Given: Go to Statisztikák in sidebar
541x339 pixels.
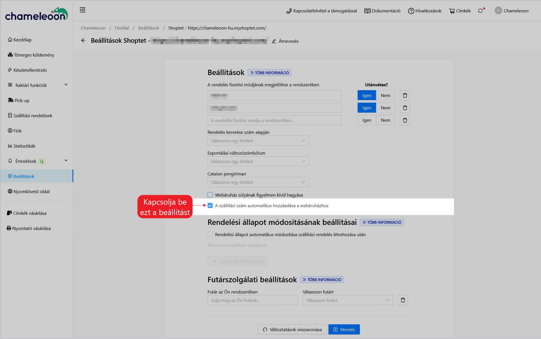Looking at the screenshot, I should coord(24,146).
